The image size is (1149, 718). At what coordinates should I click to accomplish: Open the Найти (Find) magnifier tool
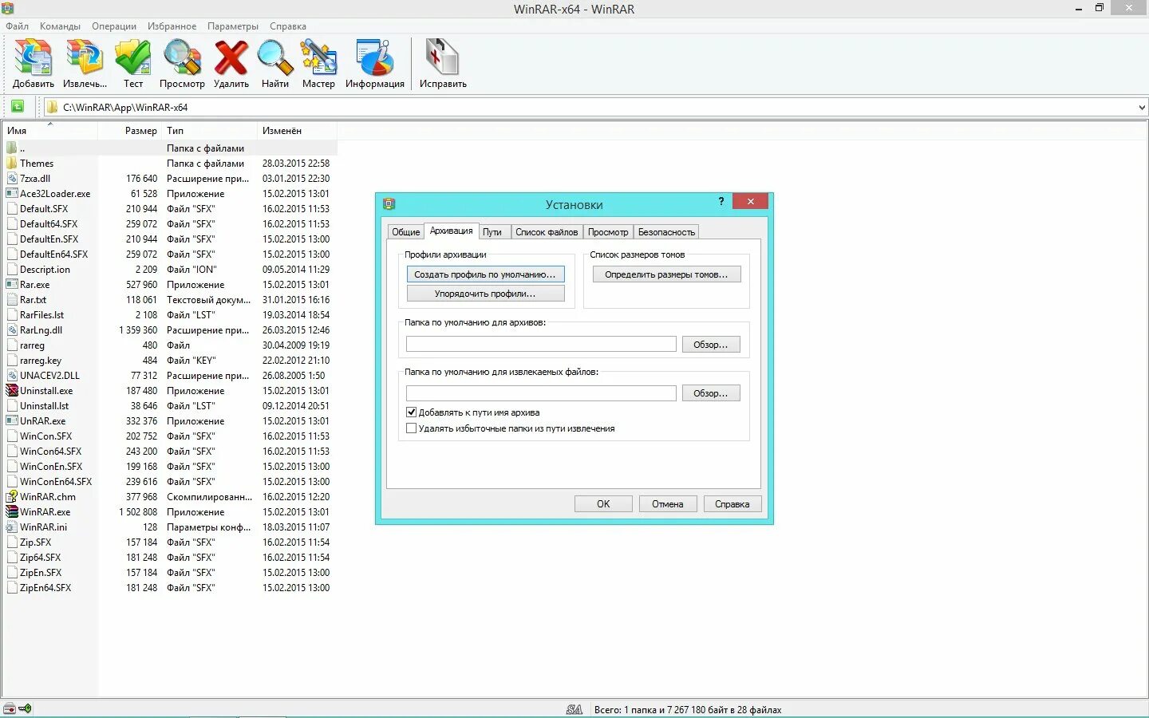tap(274, 58)
